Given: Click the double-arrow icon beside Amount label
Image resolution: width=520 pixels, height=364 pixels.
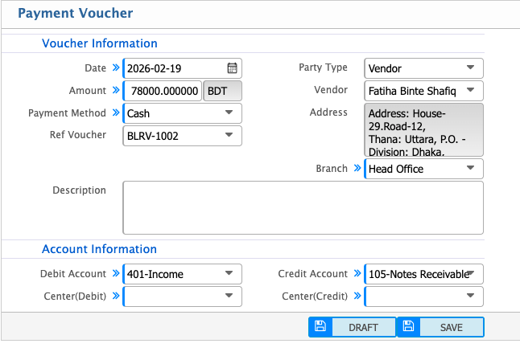Looking at the screenshot, I should point(115,91).
